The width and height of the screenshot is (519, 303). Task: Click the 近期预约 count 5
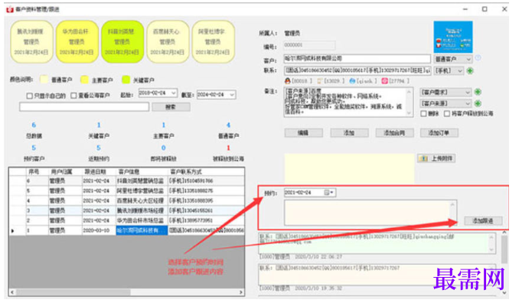pyautogui.click(x=98, y=148)
